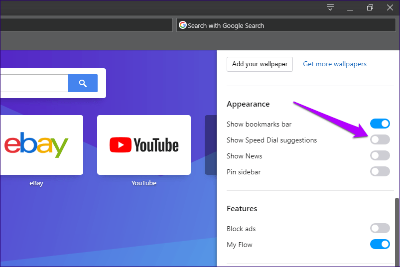The image size is (400, 267).
Task: Click the Add your wallpaper button
Action: click(x=260, y=64)
